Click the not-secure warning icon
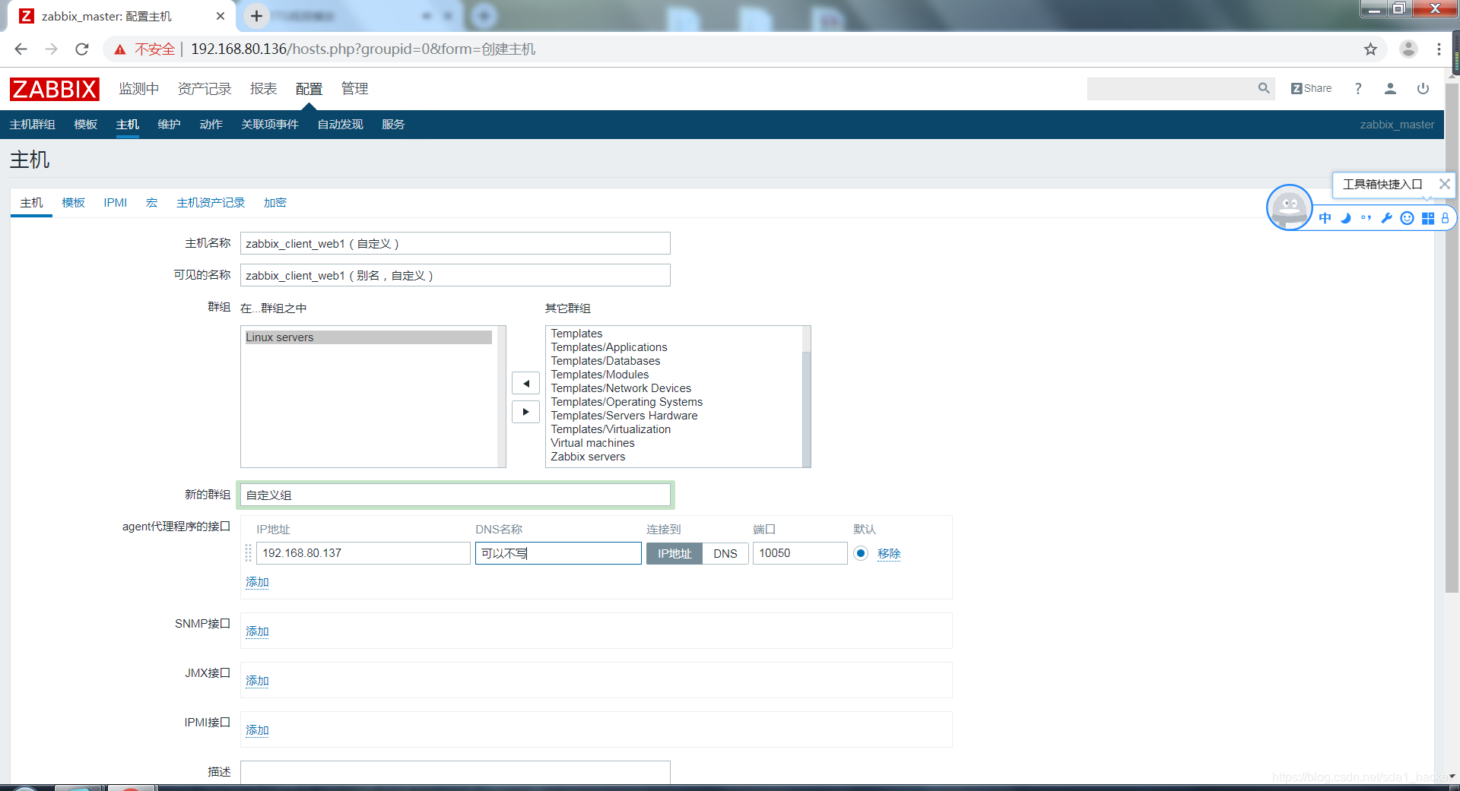1460x791 pixels. 120,49
